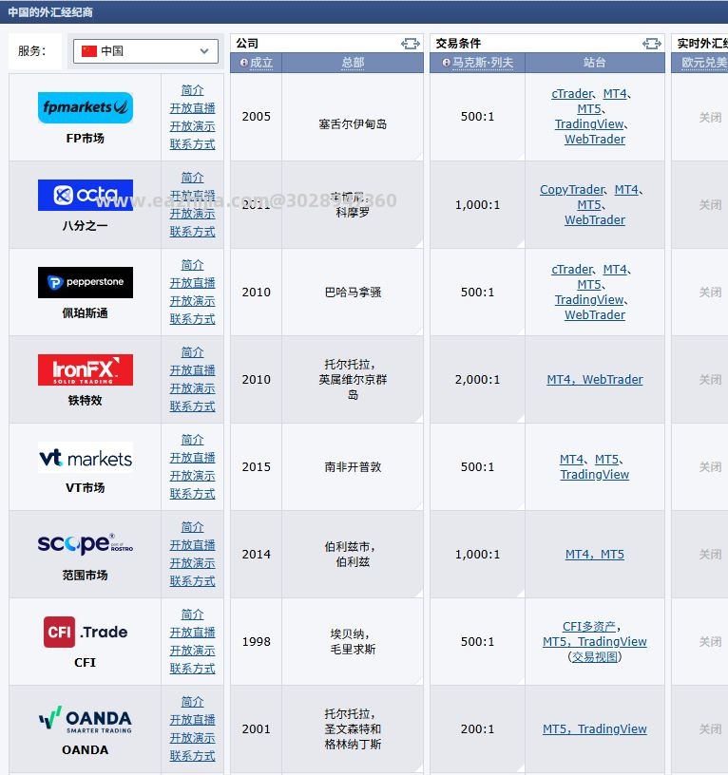The height and width of the screenshot is (775, 728).
Task: Click the IronFX logo
Action: coord(86,369)
